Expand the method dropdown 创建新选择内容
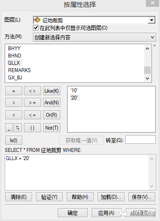 95,37
